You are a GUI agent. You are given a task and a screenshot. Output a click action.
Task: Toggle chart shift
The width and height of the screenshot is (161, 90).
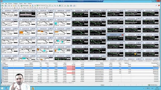[x=65, y=5]
